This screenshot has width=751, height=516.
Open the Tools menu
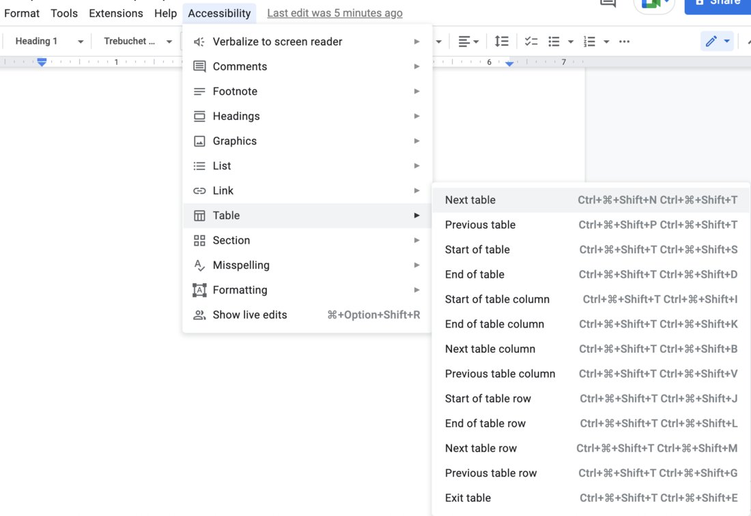(x=64, y=14)
